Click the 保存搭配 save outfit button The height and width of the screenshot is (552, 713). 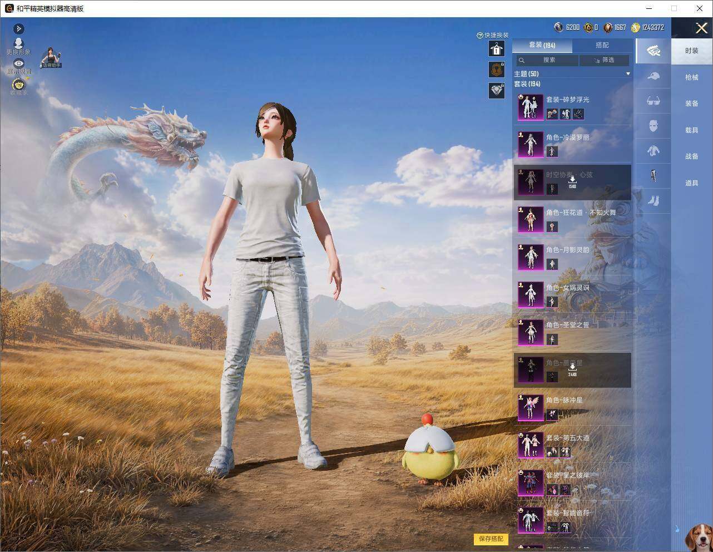coord(491,539)
